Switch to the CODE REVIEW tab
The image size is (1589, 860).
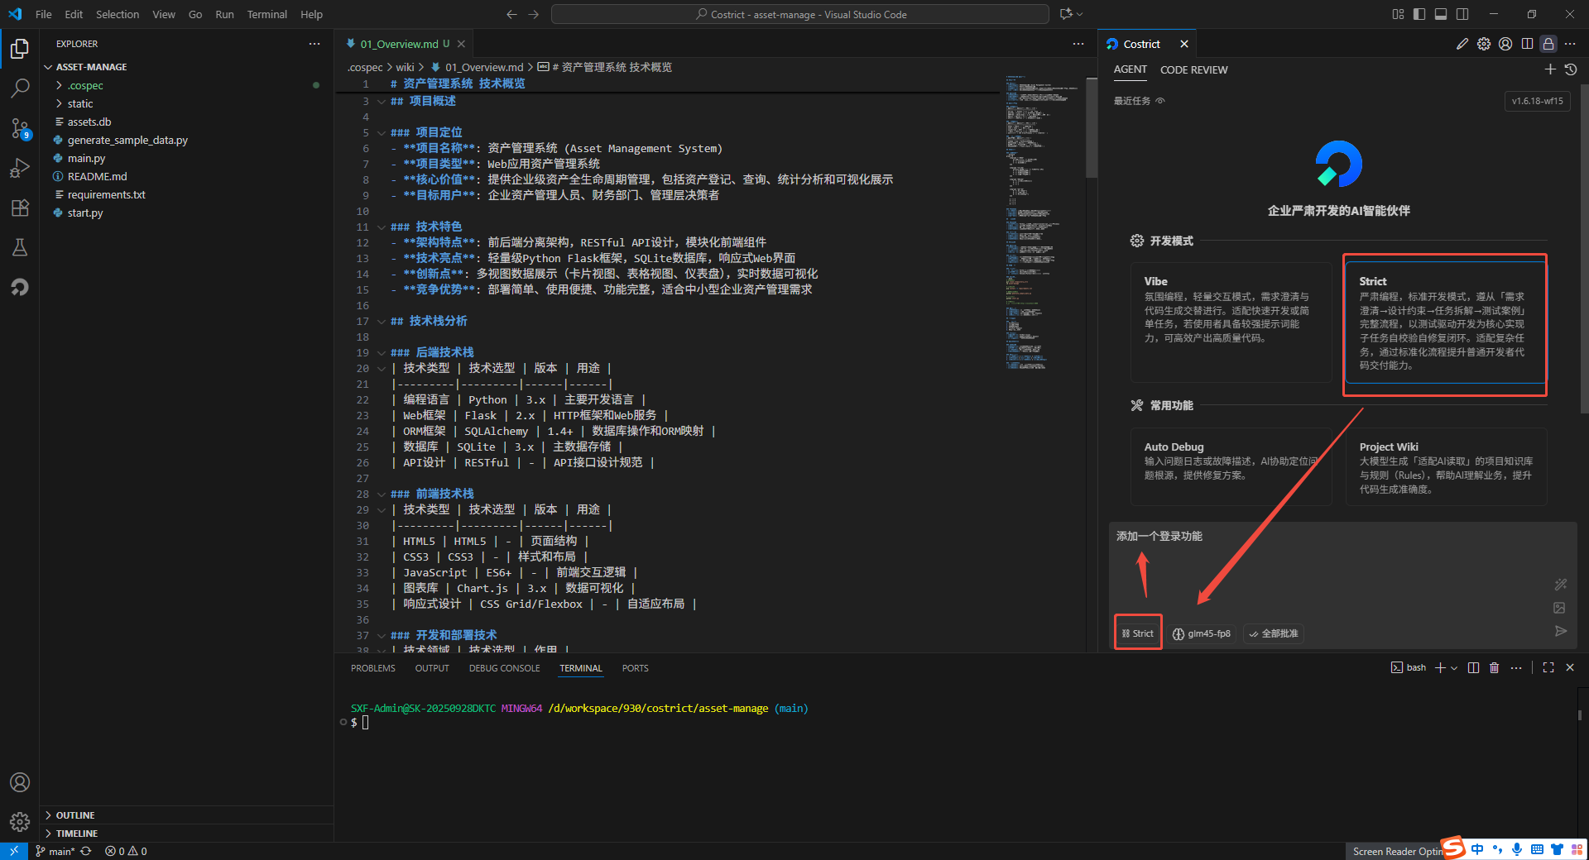1193,69
